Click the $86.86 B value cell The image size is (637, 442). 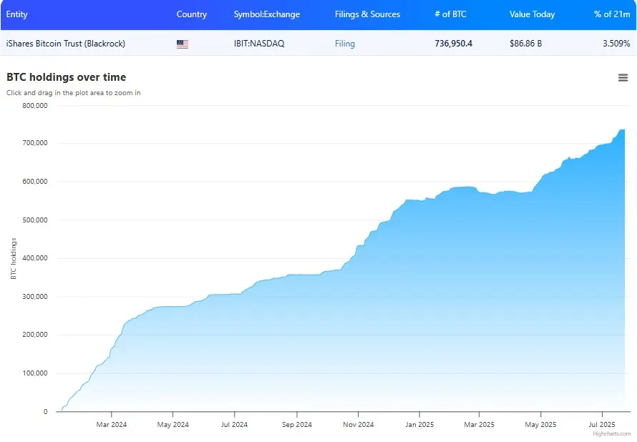point(525,44)
